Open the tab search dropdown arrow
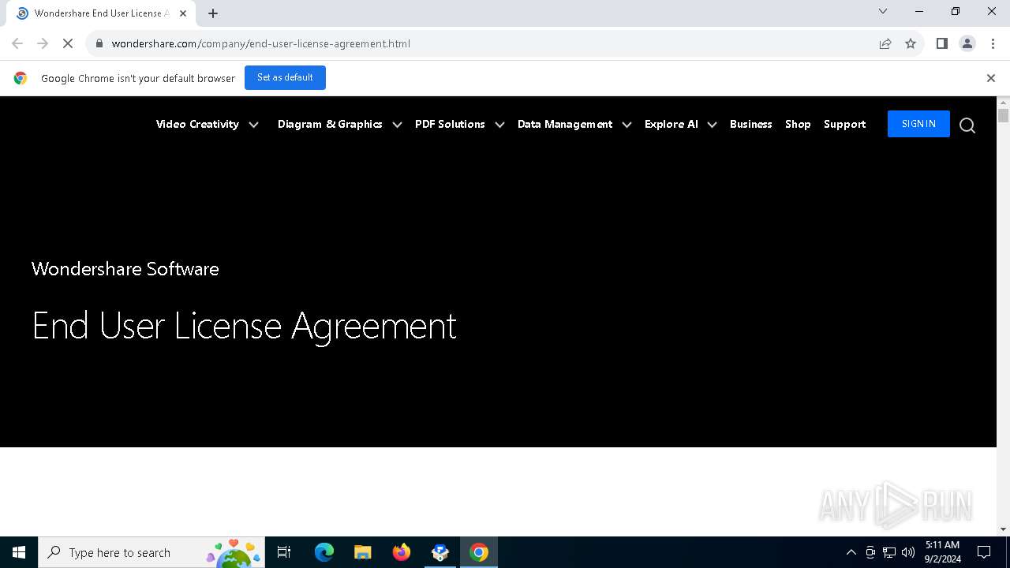This screenshot has height=568, width=1010. pyautogui.click(x=883, y=11)
